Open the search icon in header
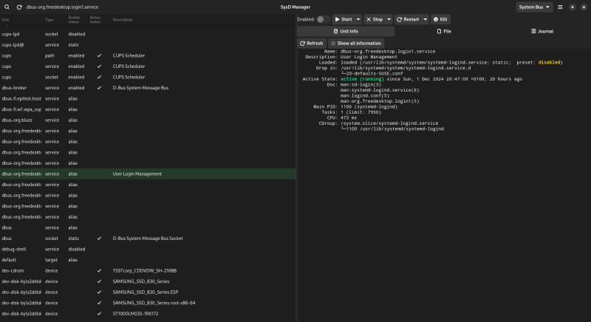Screen dimensions: 591x322 (x=7, y=7)
